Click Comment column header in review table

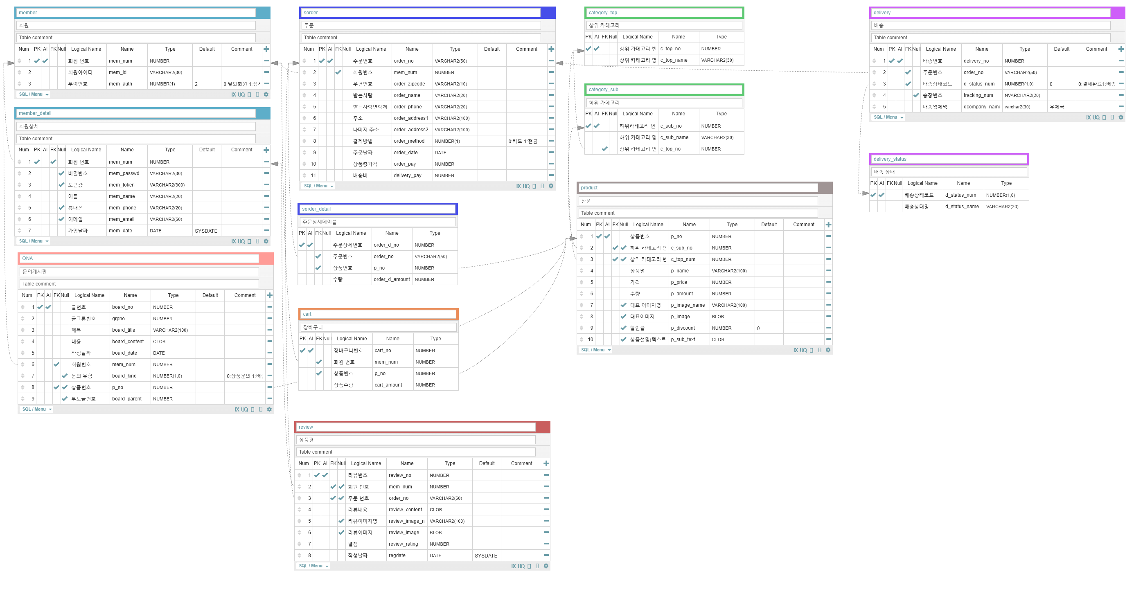[x=521, y=463]
